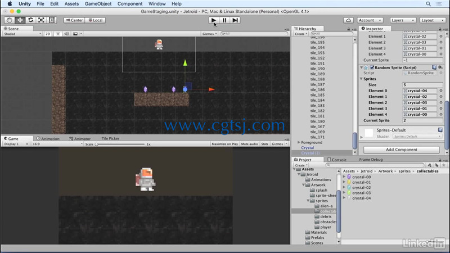Open Random Sprite help book icon
The width and height of the screenshot is (450, 253).
(x=434, y=67)
